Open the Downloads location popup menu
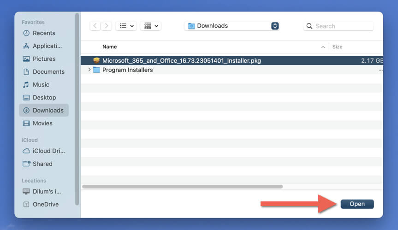 coord(232,26)
